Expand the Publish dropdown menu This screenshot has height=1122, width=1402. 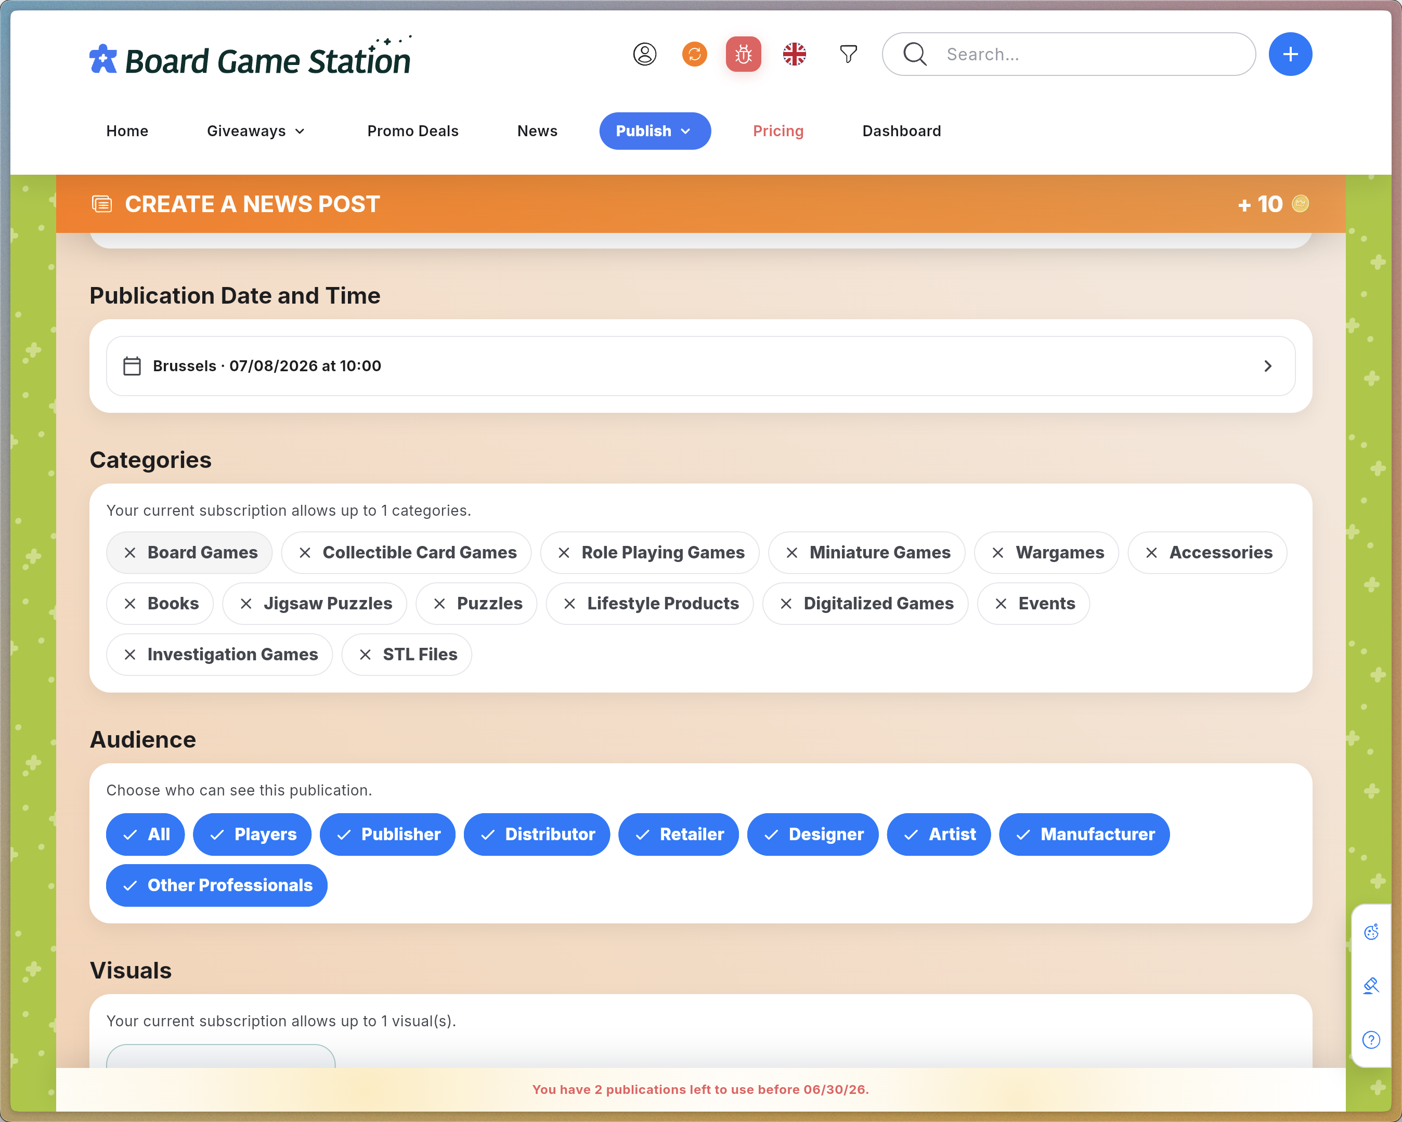coord(655,132)
